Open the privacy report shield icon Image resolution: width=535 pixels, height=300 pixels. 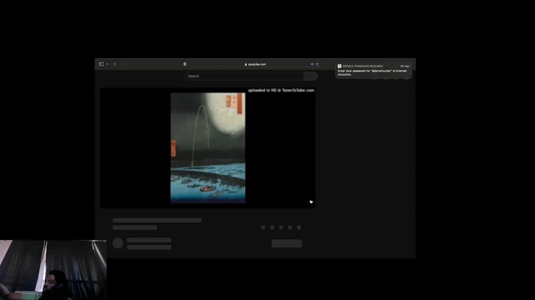[x=185, y=64]
